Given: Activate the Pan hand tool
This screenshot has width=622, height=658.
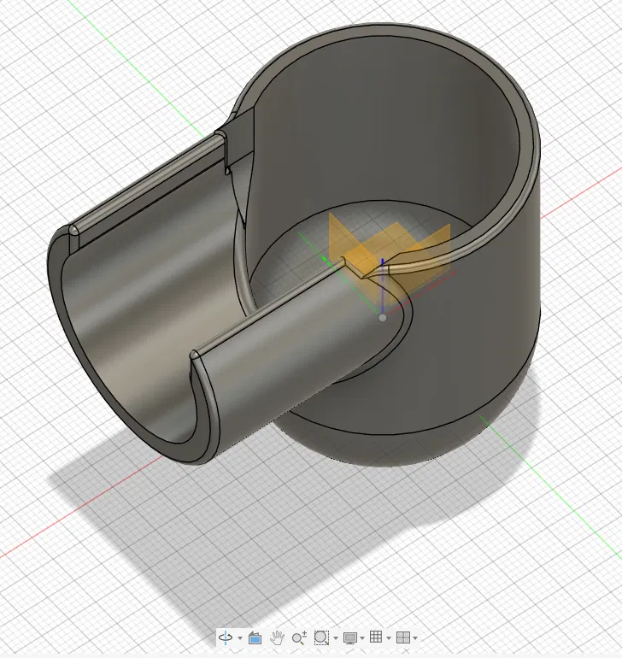Looking at the screenshot, I should (x=277, y=637).
